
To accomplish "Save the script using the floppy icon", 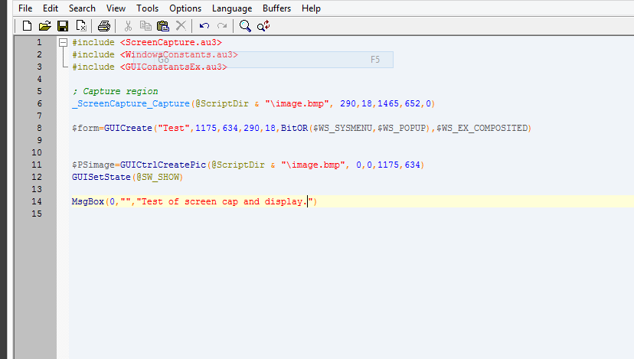I will click(x=63, y=26).
